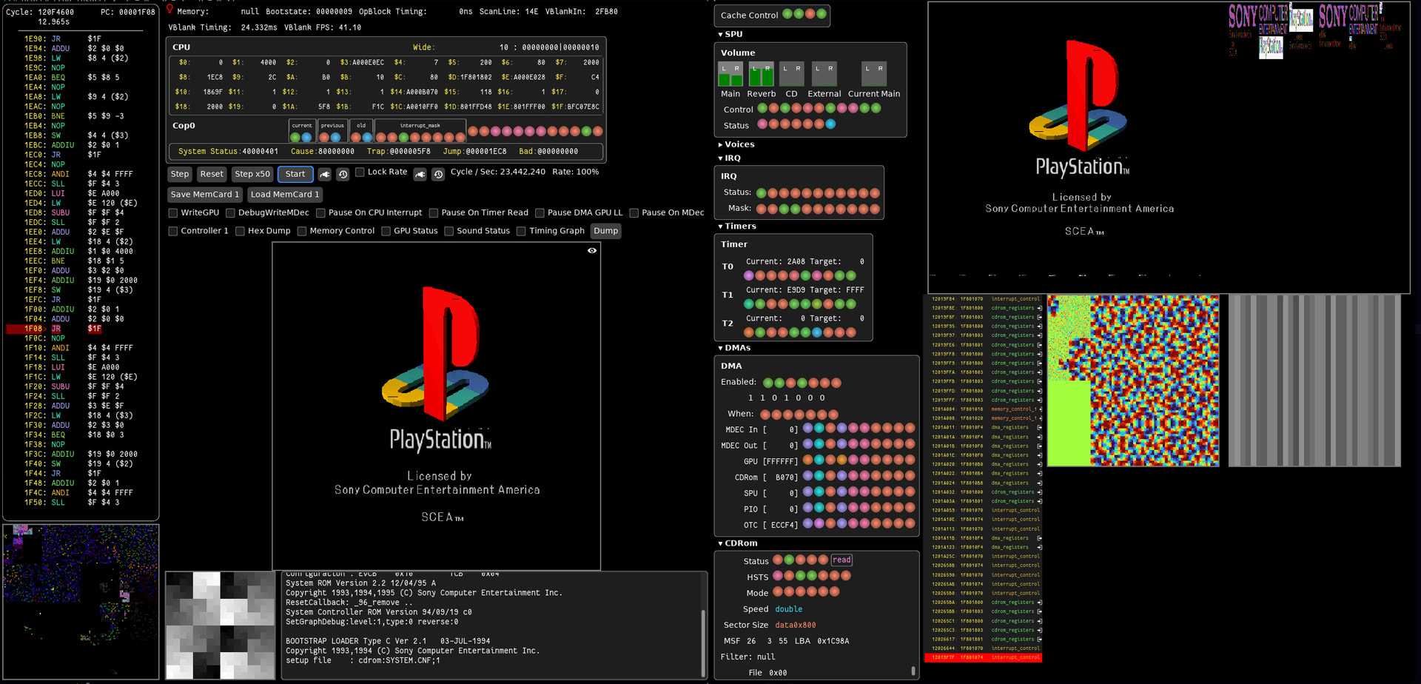Click the Cop0 interrupt_mask LED group
The height and width of the screenshot is (684, 1421).
[420, 131]
